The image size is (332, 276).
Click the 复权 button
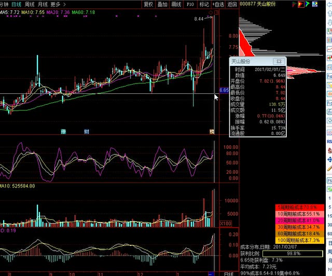coord(148,4)
